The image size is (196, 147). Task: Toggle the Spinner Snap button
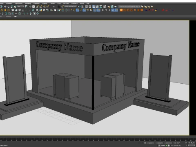[x=48, y=7]
